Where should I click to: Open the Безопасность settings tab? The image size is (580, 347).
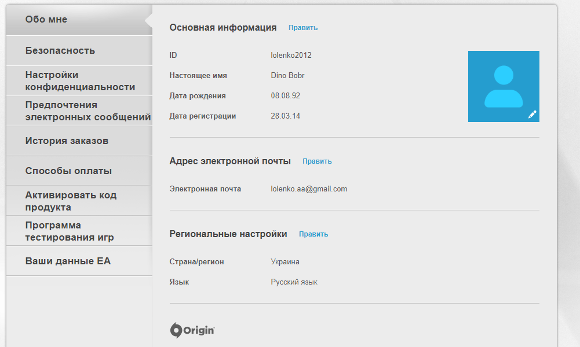pyautogui.click(x=79, y=50)
